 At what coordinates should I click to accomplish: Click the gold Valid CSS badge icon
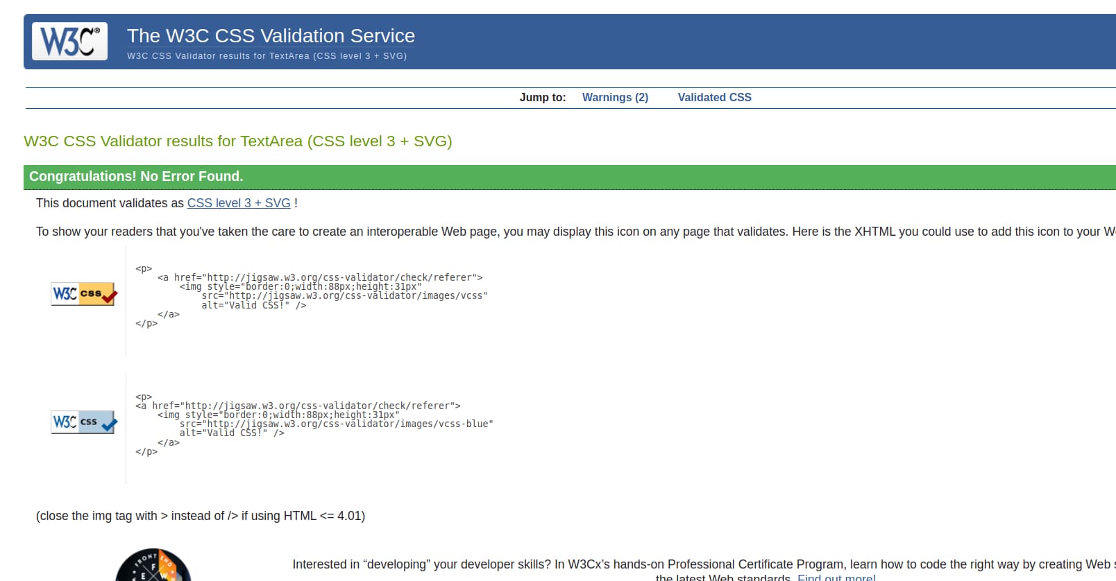(84, 294)
